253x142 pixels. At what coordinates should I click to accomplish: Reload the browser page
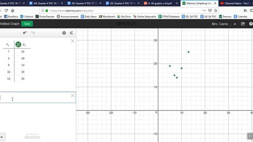pyautogui.click(x=6, y=11)
